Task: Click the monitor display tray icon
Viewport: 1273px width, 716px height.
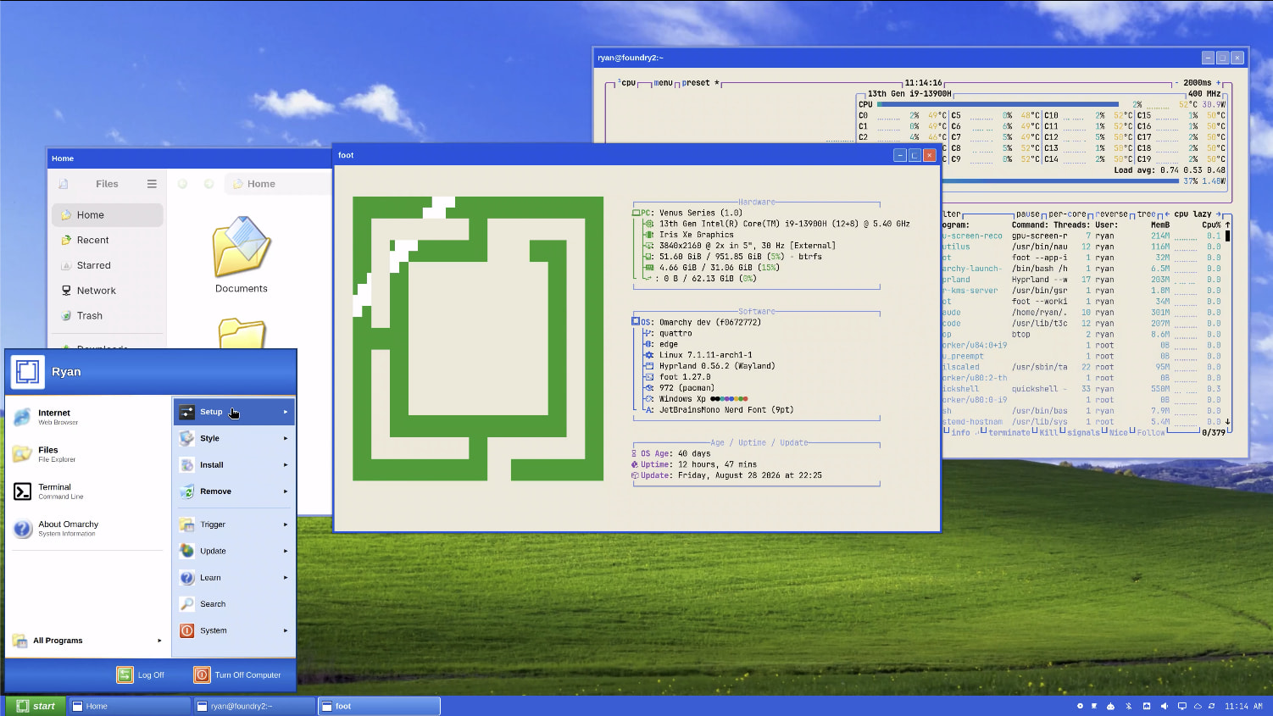Action: [x=1182, y=706]
